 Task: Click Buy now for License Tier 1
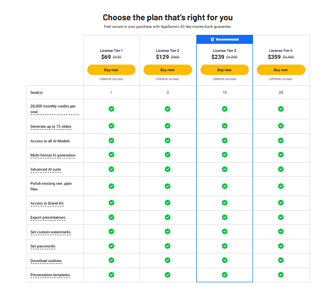[x=111, y=70]
